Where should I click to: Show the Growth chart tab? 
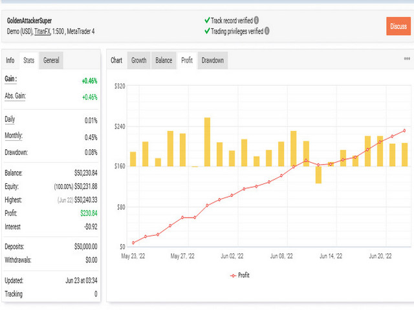pyautogui.click(x=139, y=60)
